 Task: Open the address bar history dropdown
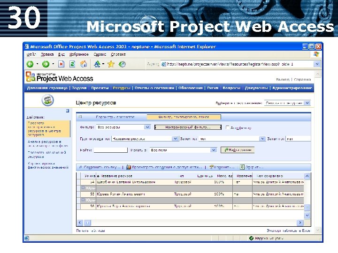317,64
